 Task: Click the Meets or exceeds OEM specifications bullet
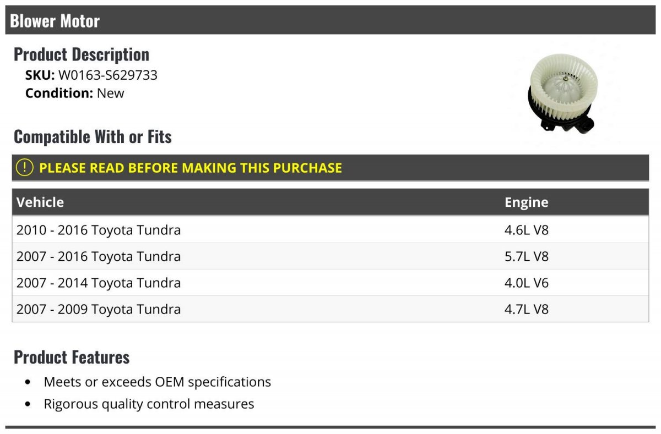click(x=158, y=382)
